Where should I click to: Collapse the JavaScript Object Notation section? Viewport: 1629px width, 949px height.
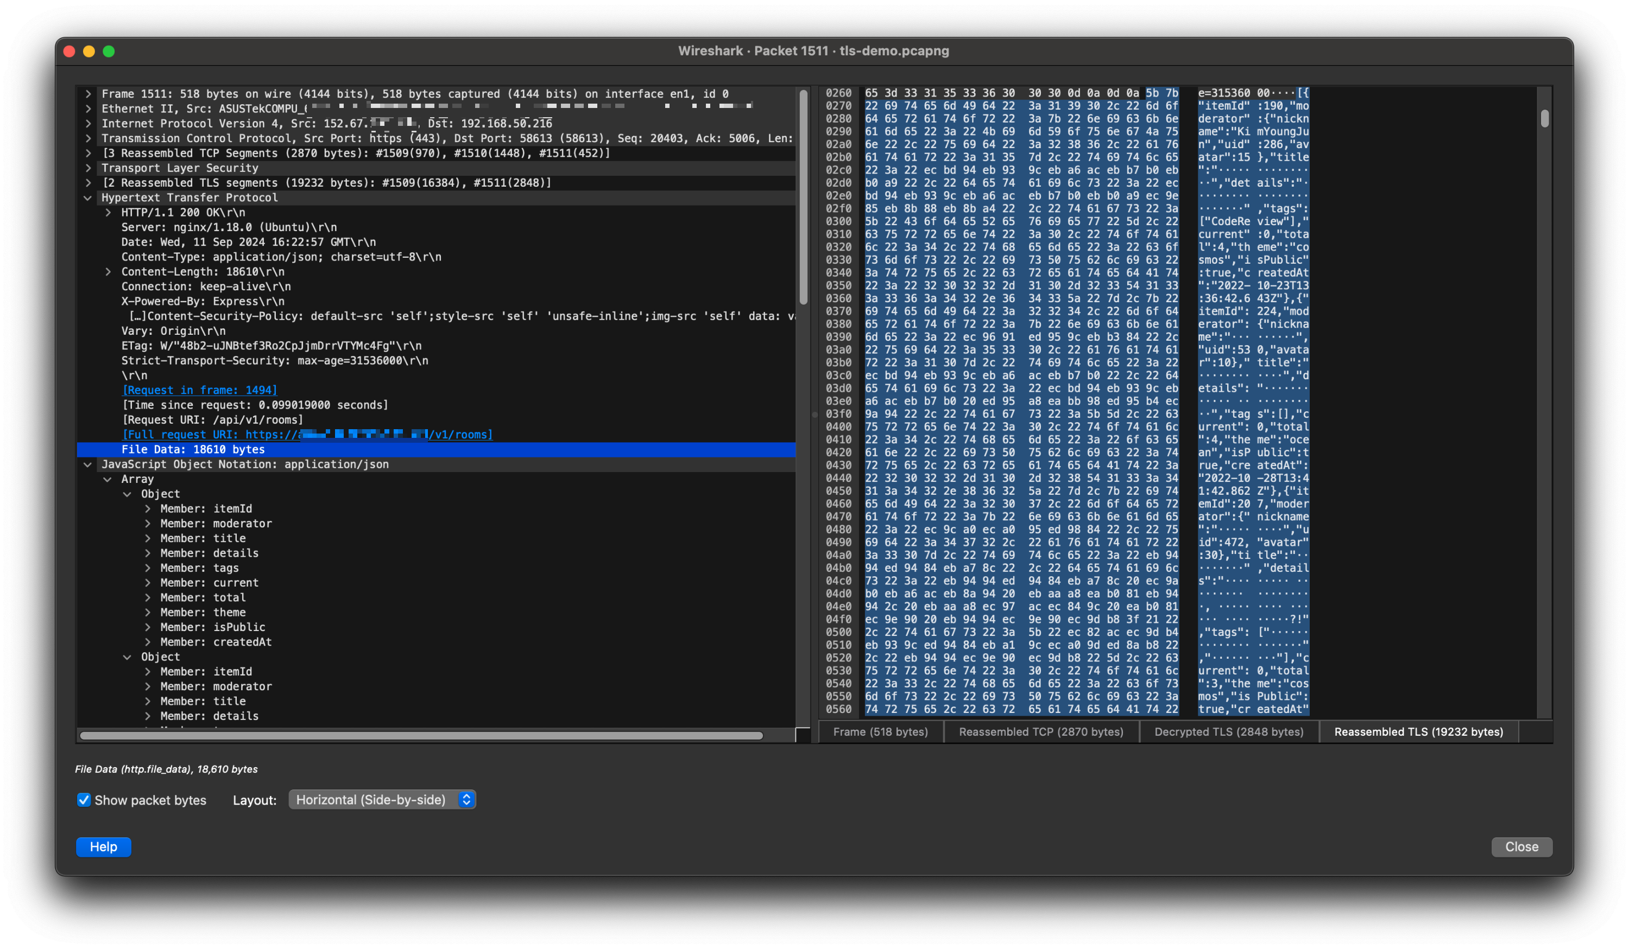(88, 464)
